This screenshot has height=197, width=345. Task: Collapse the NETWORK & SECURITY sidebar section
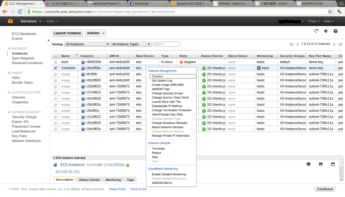[x=9, y=112]
